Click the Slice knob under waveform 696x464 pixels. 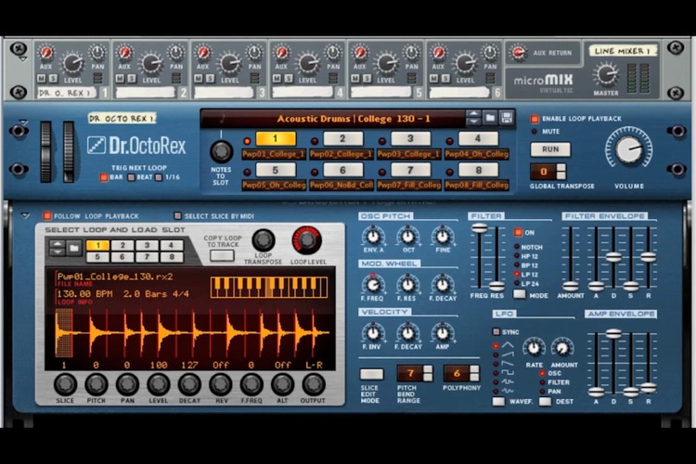(65, 384)
